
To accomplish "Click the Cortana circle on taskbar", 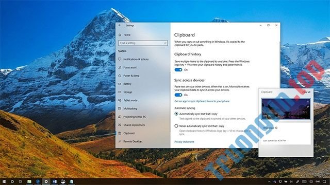I will 12,181.
